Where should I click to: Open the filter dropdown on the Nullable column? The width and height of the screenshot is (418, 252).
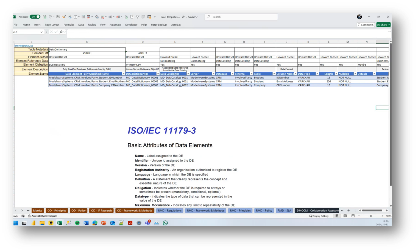[x=355, y=74]
